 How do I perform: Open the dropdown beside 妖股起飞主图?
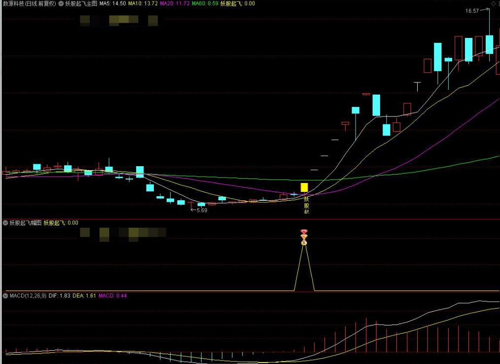pyautogui.click(x=61, y=3)
